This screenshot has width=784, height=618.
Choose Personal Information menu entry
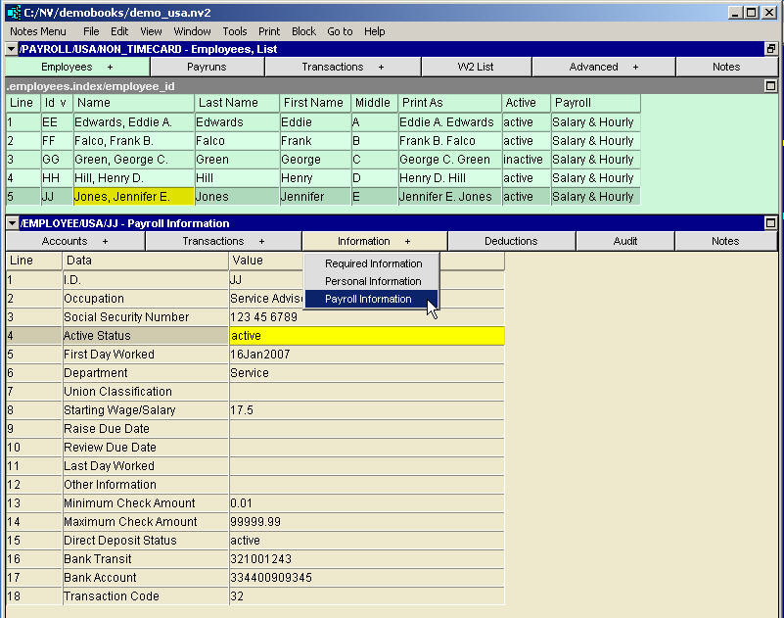373,281
